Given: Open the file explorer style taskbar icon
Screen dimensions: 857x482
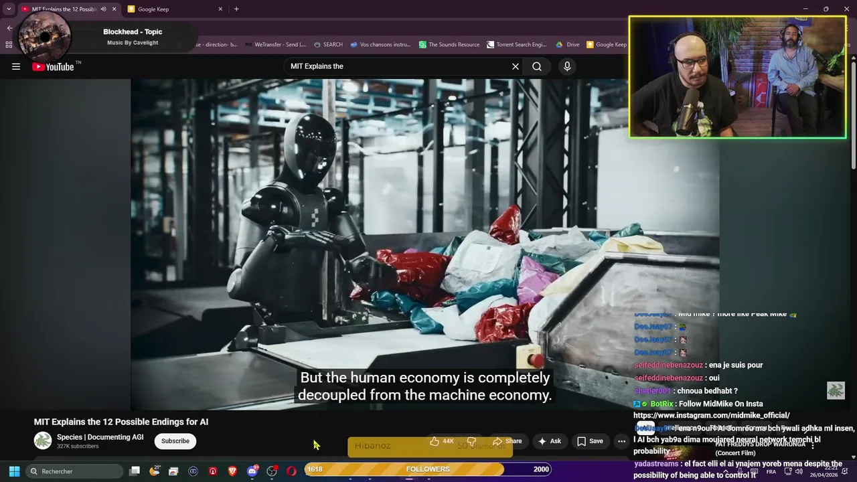Looking at the screenshot, I should tap(174, 471).
